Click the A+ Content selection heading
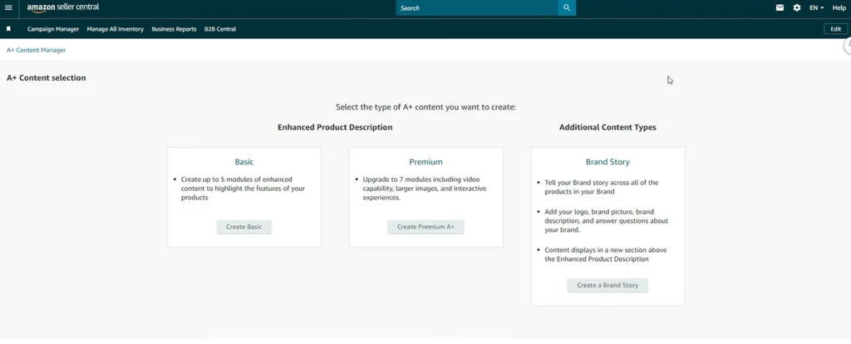 pyautogui.click(x=47, y=77)
